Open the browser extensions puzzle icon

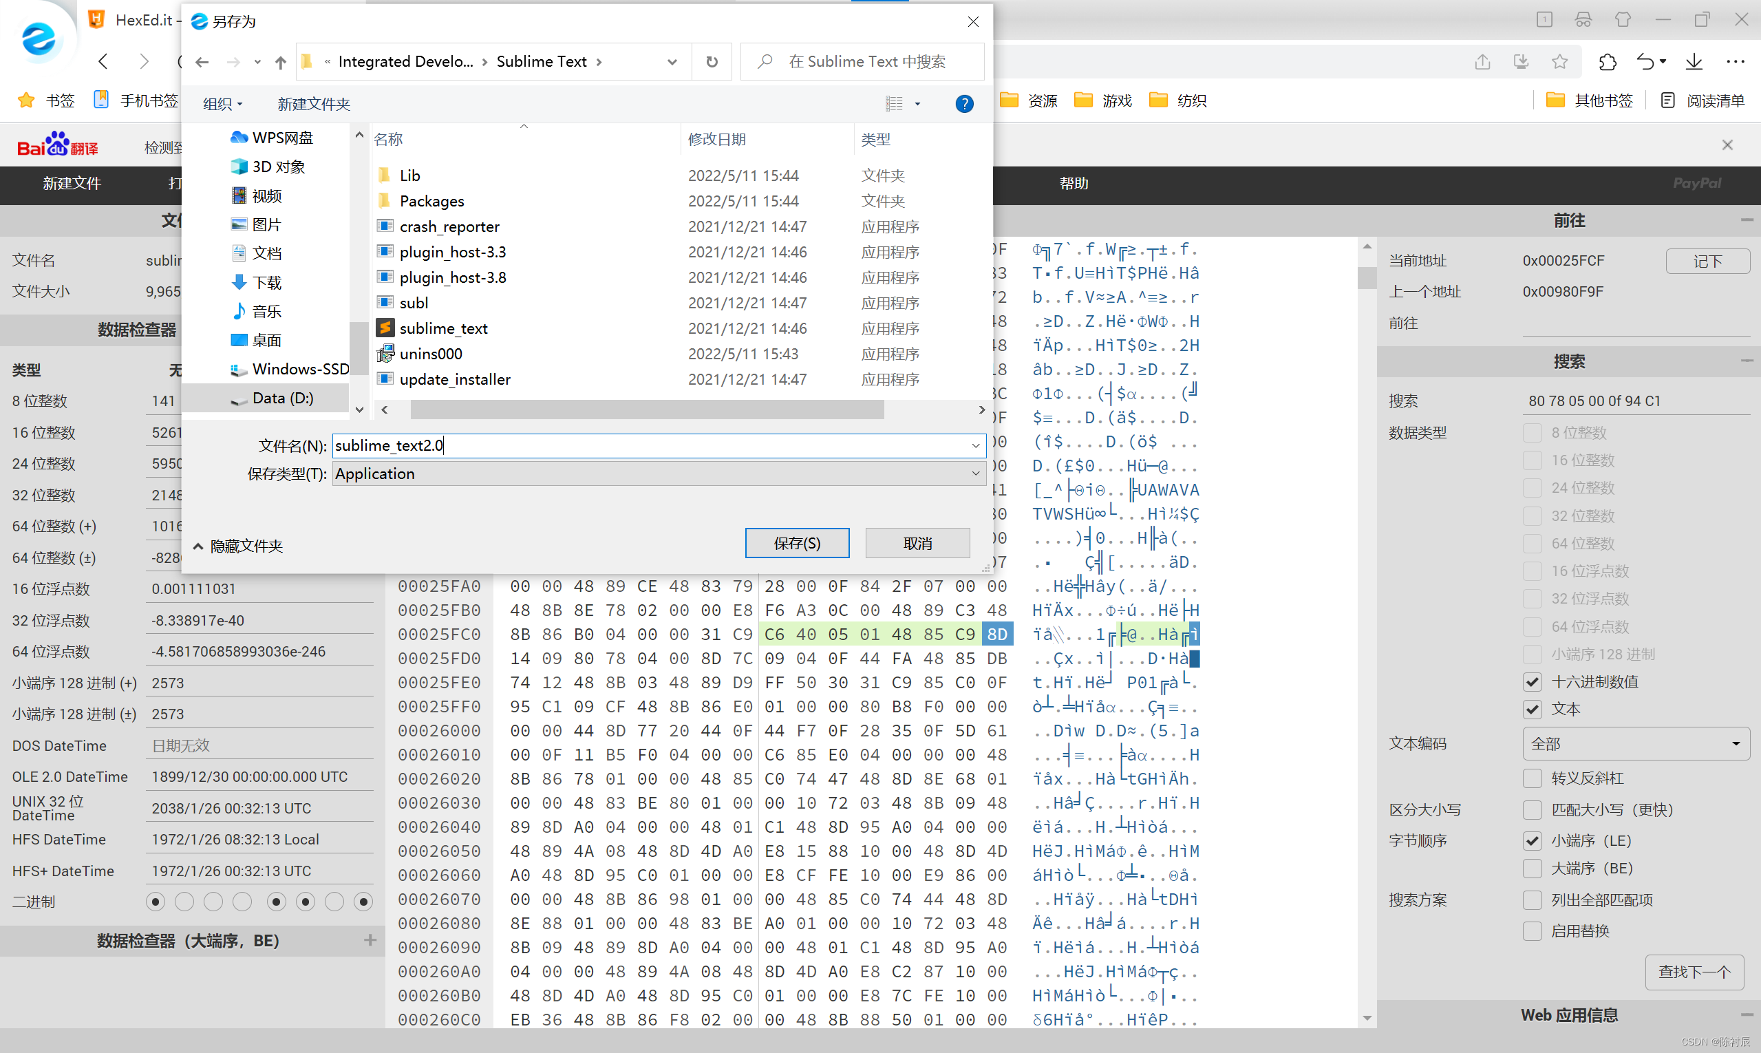tap(1608, 62)
